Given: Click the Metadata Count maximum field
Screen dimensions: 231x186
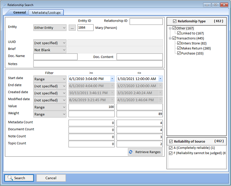Looking at the screenshot, I should [140, 123].
